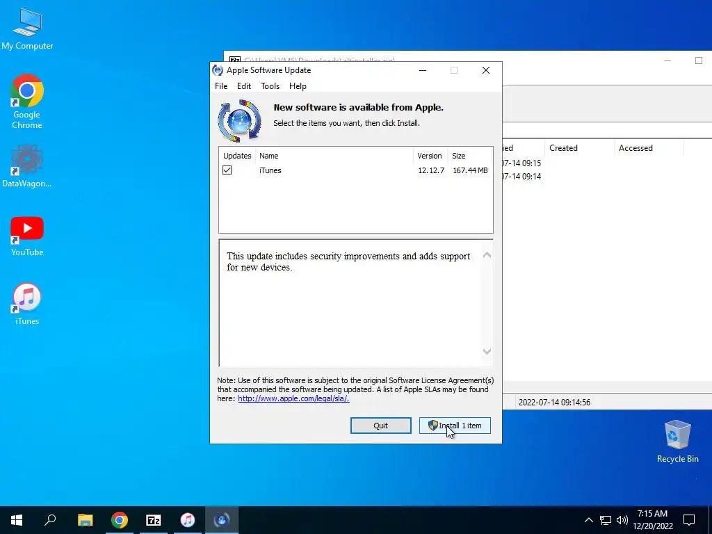
Task: Show hidden system tray icons
Action: click(588, 520)
